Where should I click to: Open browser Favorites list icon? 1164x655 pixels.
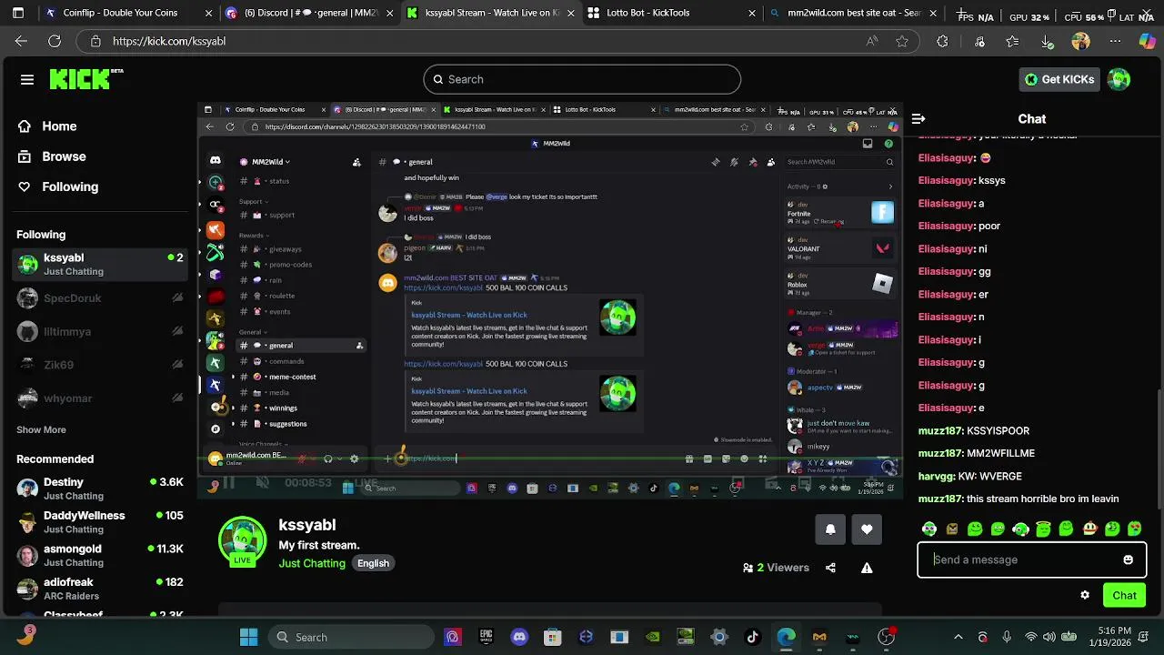pyautogui.click(x=1013, y=41)
